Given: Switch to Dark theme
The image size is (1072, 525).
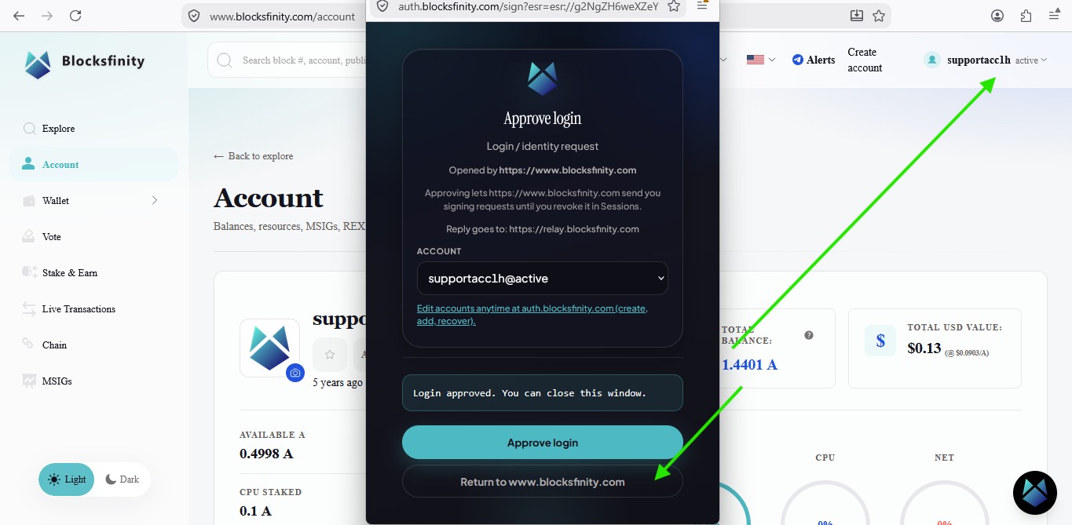Looking at the screenshot, I should (123, 479).
